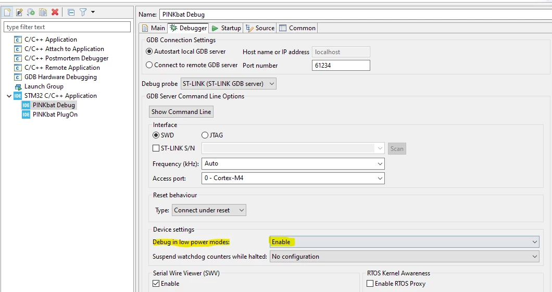Switch to the Common tab
Image resolution: width=552 pixels, height=292 pixels.
[x=297, y=28]
